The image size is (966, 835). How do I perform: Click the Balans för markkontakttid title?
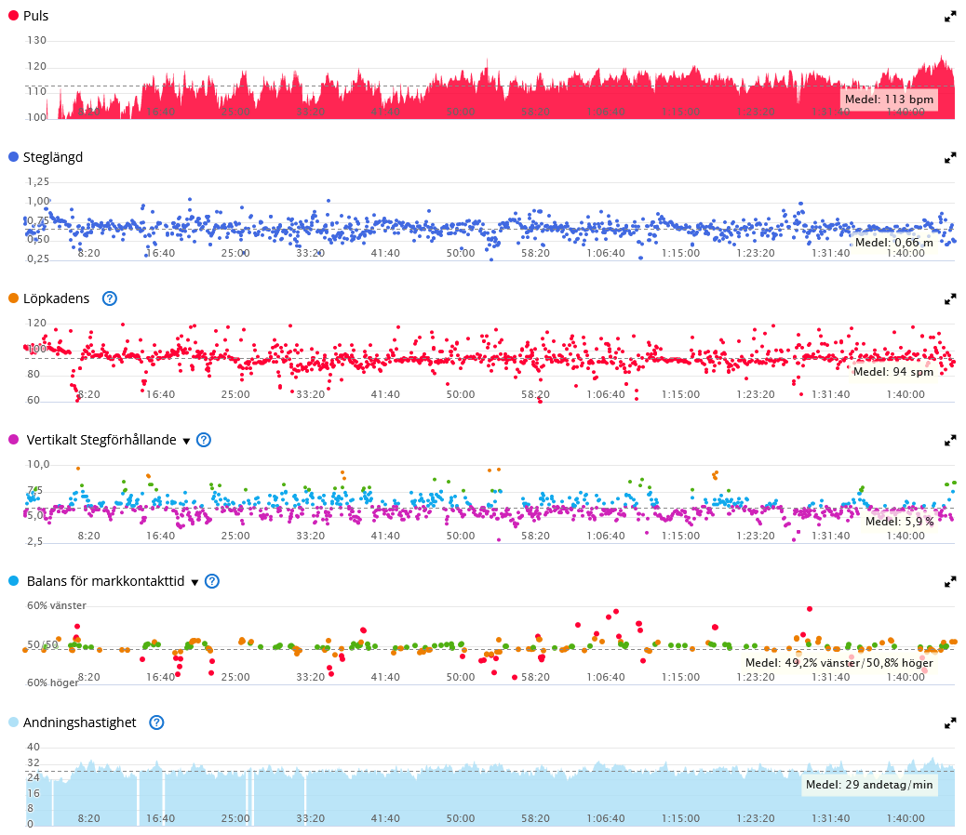pos(105,581)
